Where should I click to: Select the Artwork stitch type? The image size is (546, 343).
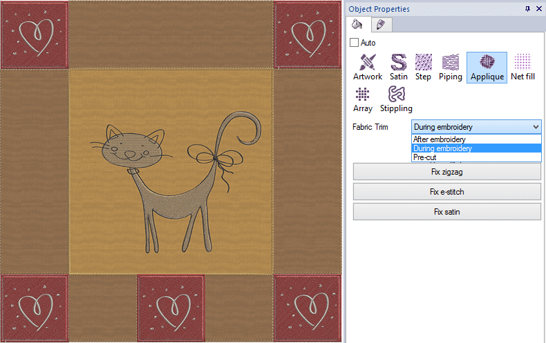pos(367,67)
